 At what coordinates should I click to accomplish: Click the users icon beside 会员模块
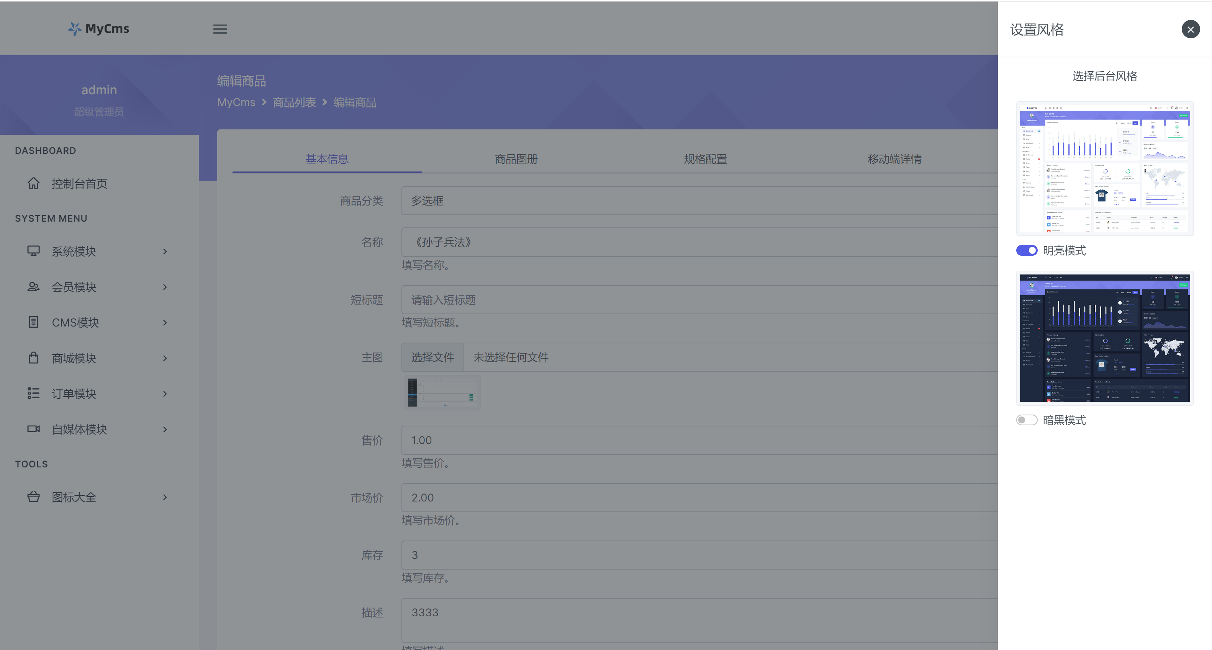(33, 286)
